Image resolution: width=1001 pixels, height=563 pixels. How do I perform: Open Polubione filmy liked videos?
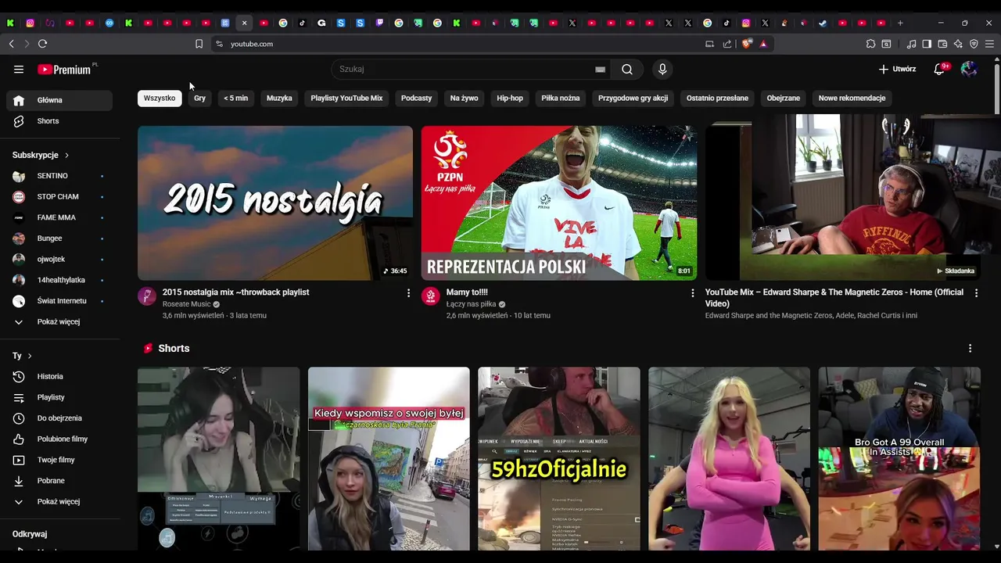tap(59, 439)
